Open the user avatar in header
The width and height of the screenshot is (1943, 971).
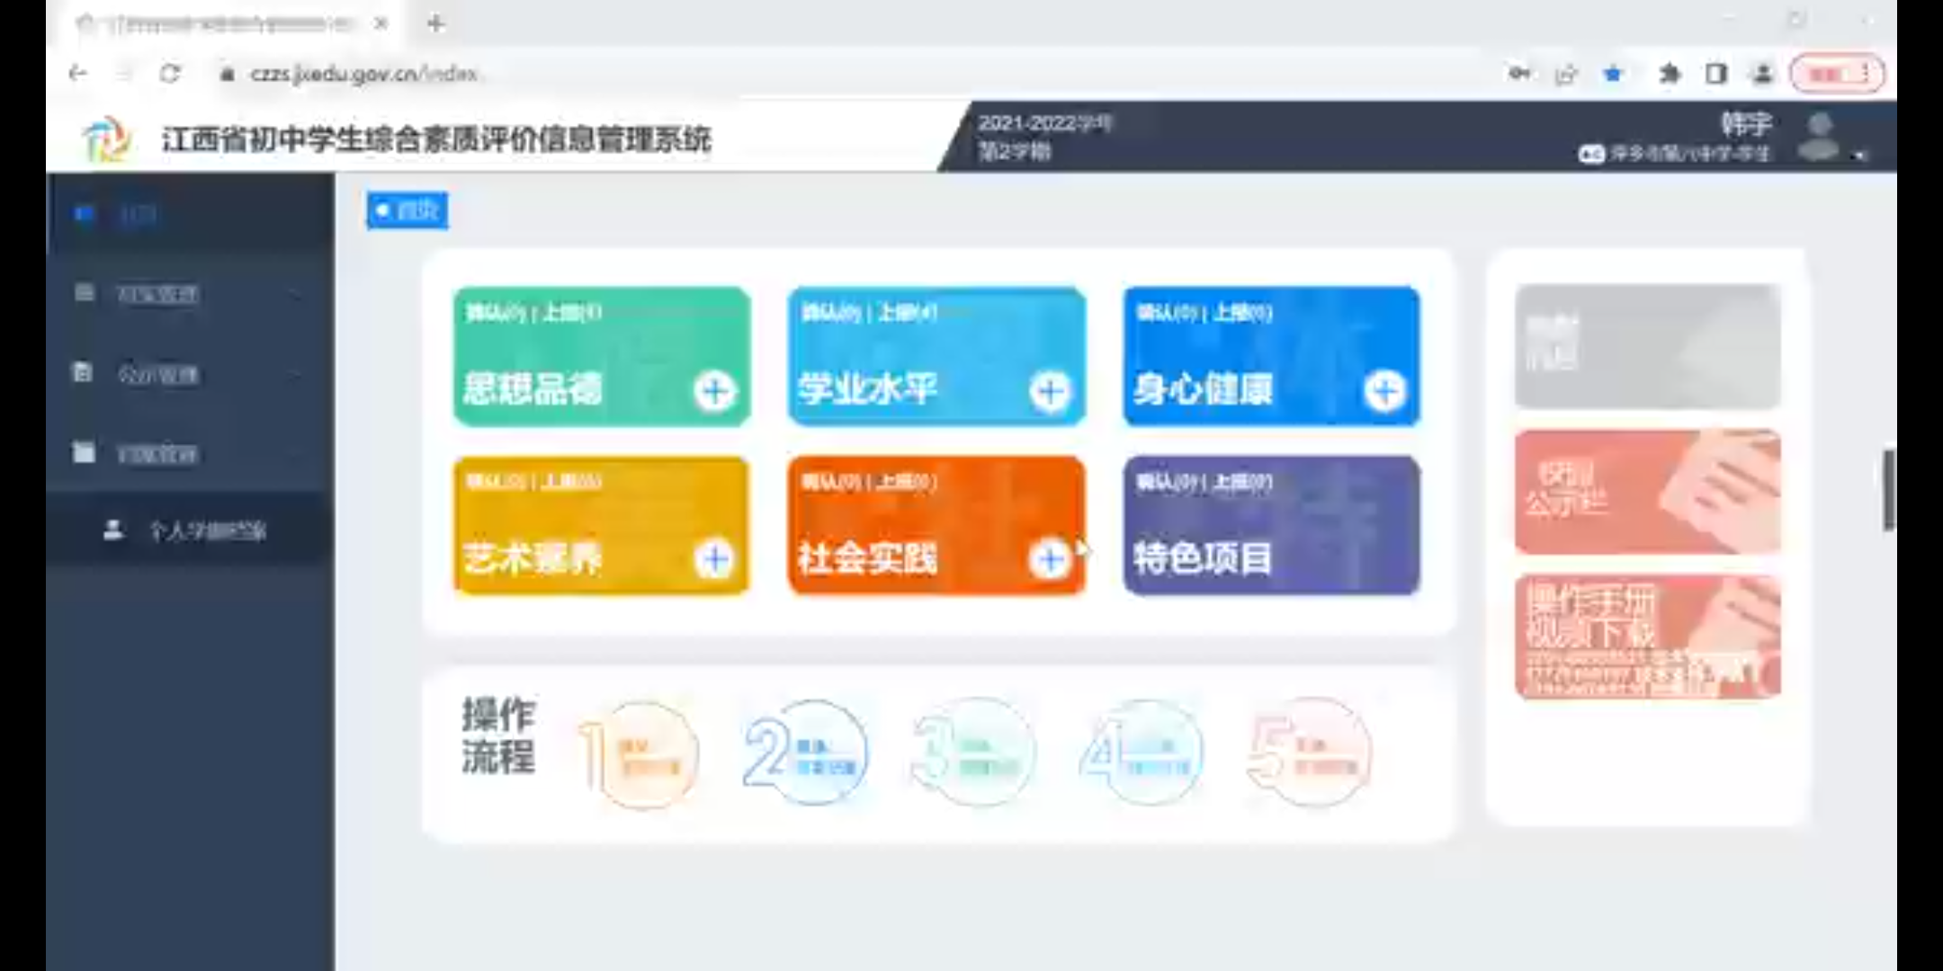point(1820,137)
